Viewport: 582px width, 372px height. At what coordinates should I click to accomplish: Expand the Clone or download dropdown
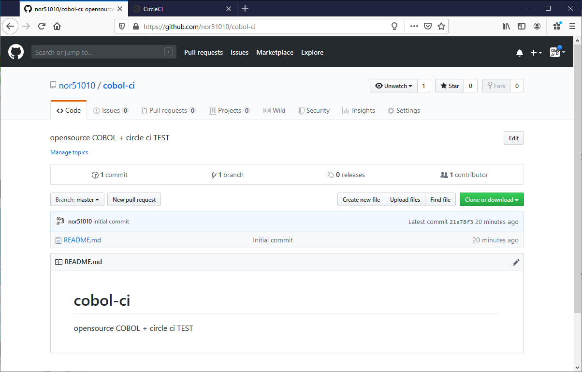(x=492, y=199)
